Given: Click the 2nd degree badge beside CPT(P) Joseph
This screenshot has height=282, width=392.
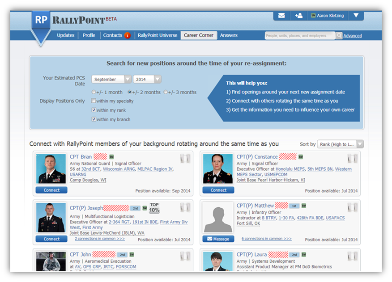Looking at the screenshot, I should pos(135,208).
